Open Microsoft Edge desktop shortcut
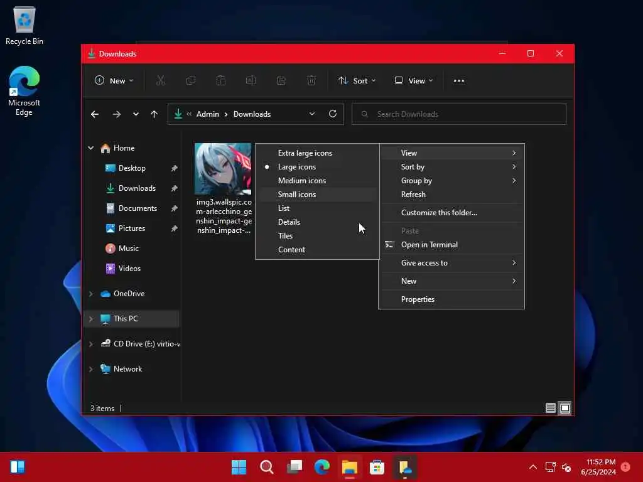Screen dimensions: 643x482 [24, 91]
